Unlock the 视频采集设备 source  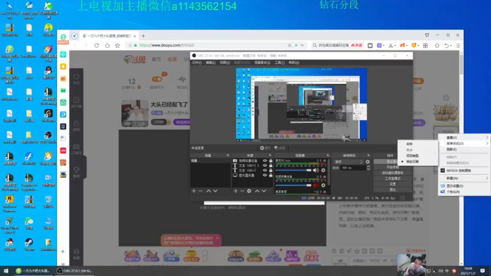coord(271,161)
